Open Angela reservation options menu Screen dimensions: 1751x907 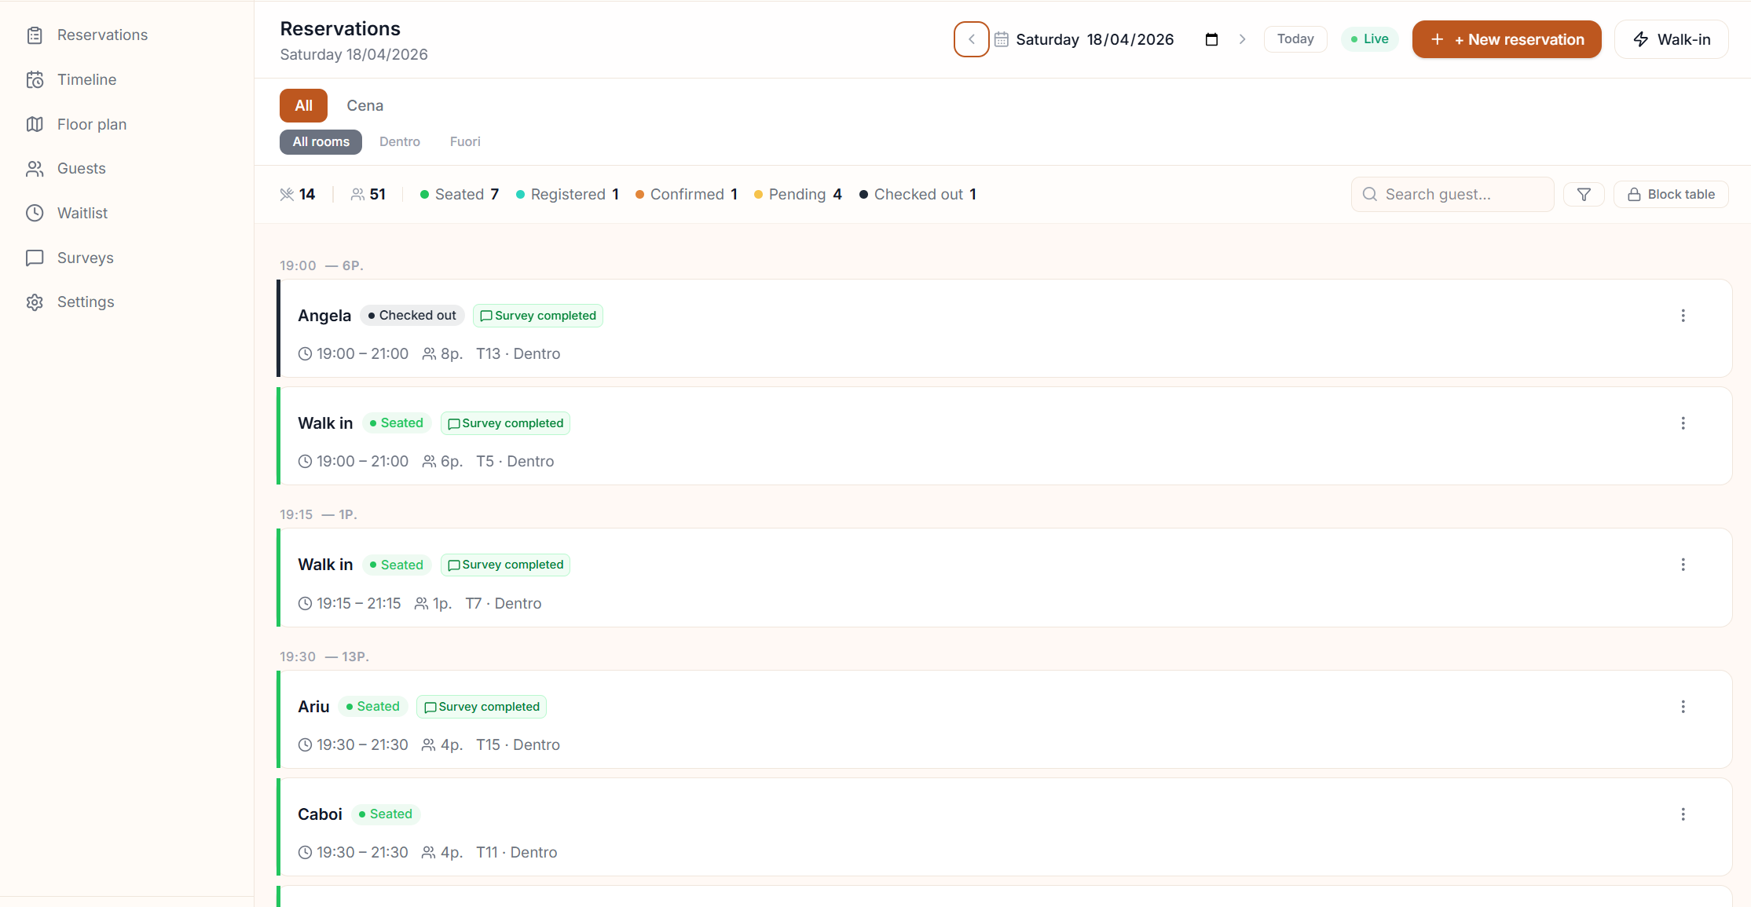1683,316
